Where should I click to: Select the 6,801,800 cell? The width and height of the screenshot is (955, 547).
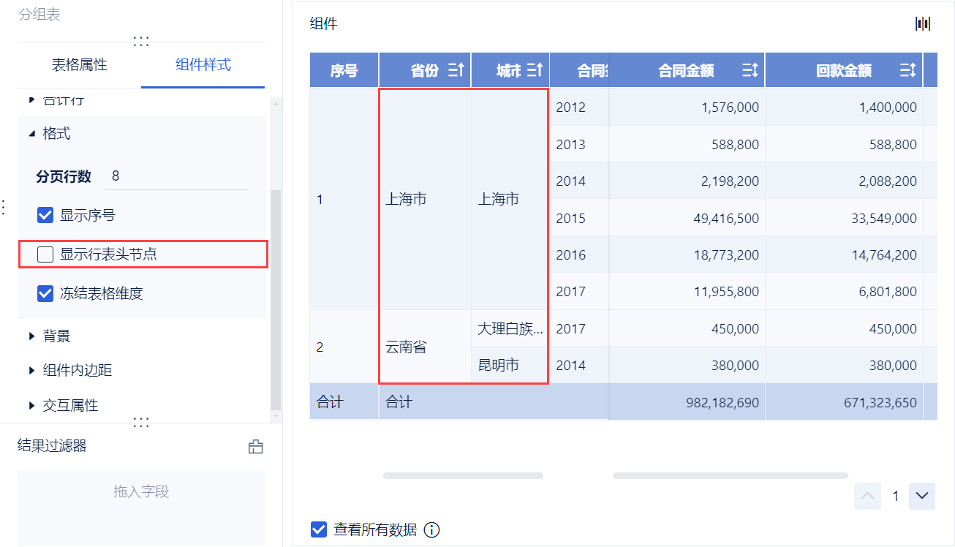click(844, 291)
